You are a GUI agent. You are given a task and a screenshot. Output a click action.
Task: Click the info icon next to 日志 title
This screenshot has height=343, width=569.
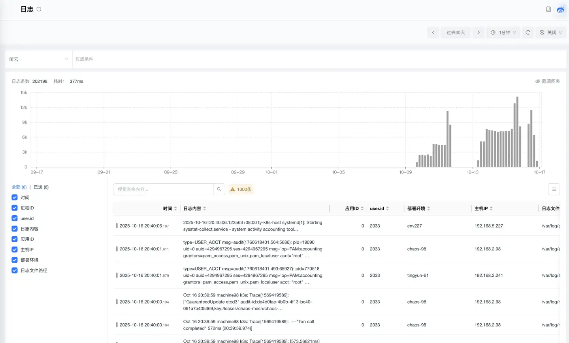click(x=39, y=9)
